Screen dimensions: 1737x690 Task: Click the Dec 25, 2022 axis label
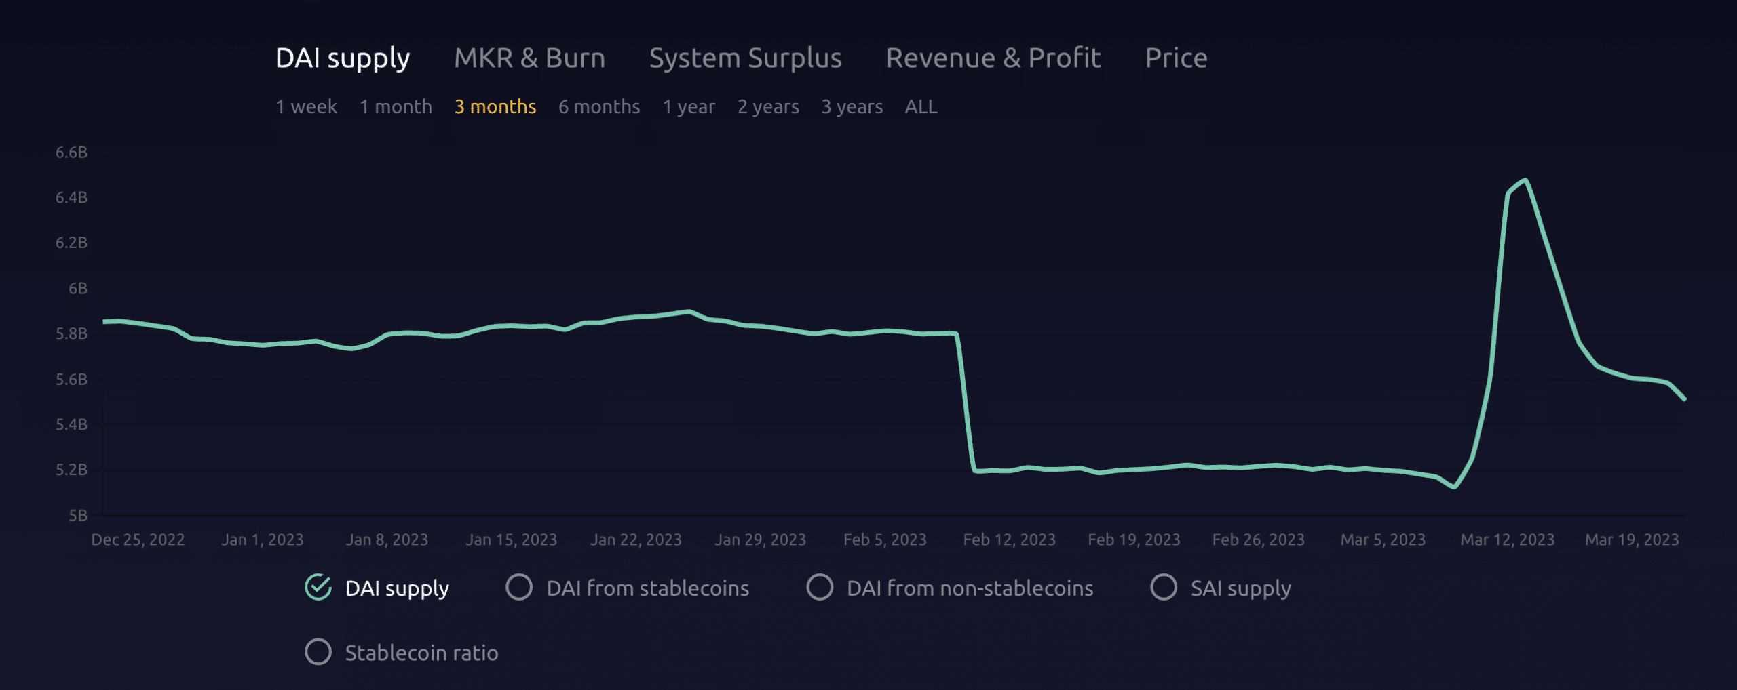point(138,540)
